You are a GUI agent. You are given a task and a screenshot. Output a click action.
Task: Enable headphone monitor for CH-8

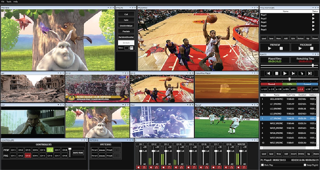[x=231, y=167]
